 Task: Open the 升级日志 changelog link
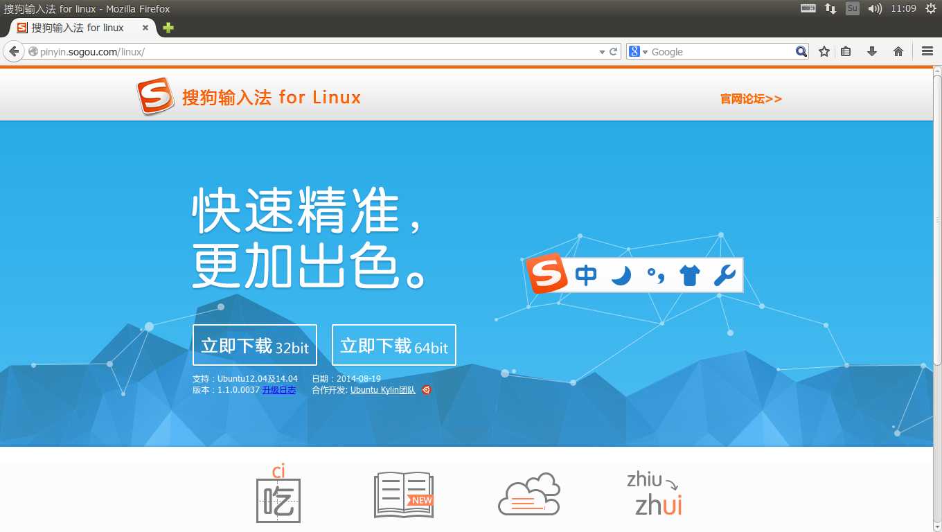click(x=279, y=390)
